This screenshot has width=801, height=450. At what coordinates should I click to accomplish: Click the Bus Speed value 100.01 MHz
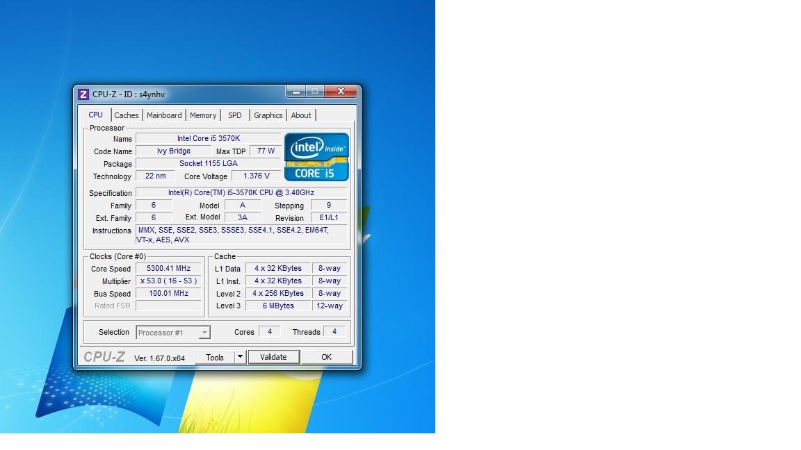tap(168, 293)
